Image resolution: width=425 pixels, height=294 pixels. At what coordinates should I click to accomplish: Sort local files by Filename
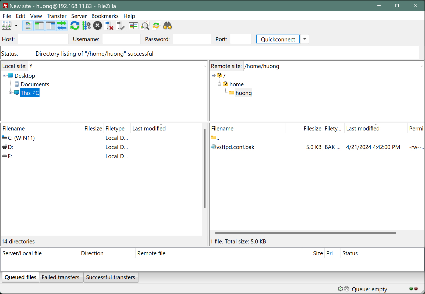[36, 129]
